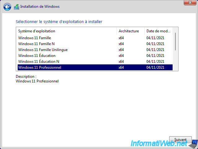Click the list's vertical scrollbar thumb
This screenshot has height=149, width=198.
click(x=175, y=41)
